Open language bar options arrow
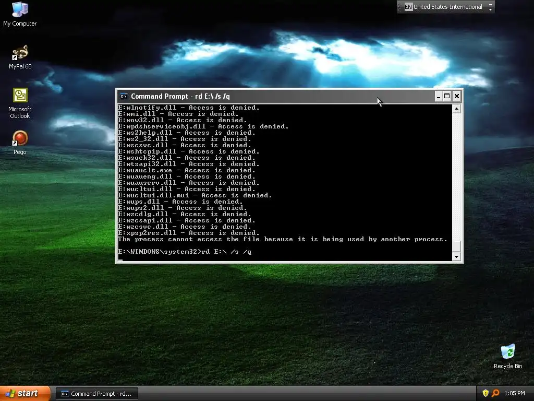534x401 pixels. pyautogui.click(x=490, y=9)
